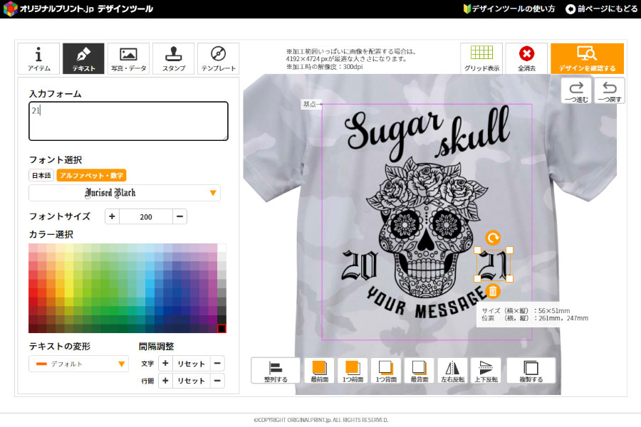The image size is (641, 427).
Task: Pick the light pink swatch at palette top-left
Action: (33, 248)
